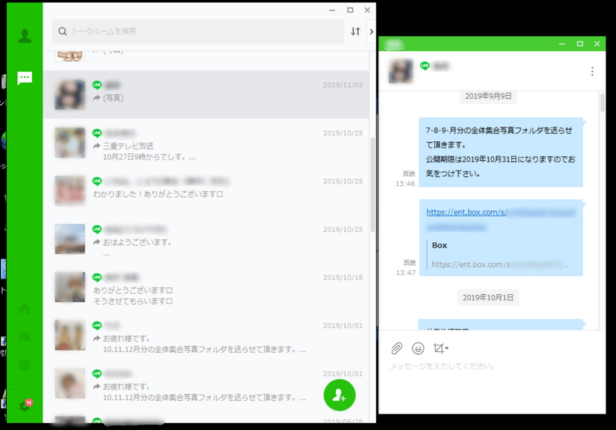
Task: Expand the panel chevron right of the search bar
Action: point(371,31)
